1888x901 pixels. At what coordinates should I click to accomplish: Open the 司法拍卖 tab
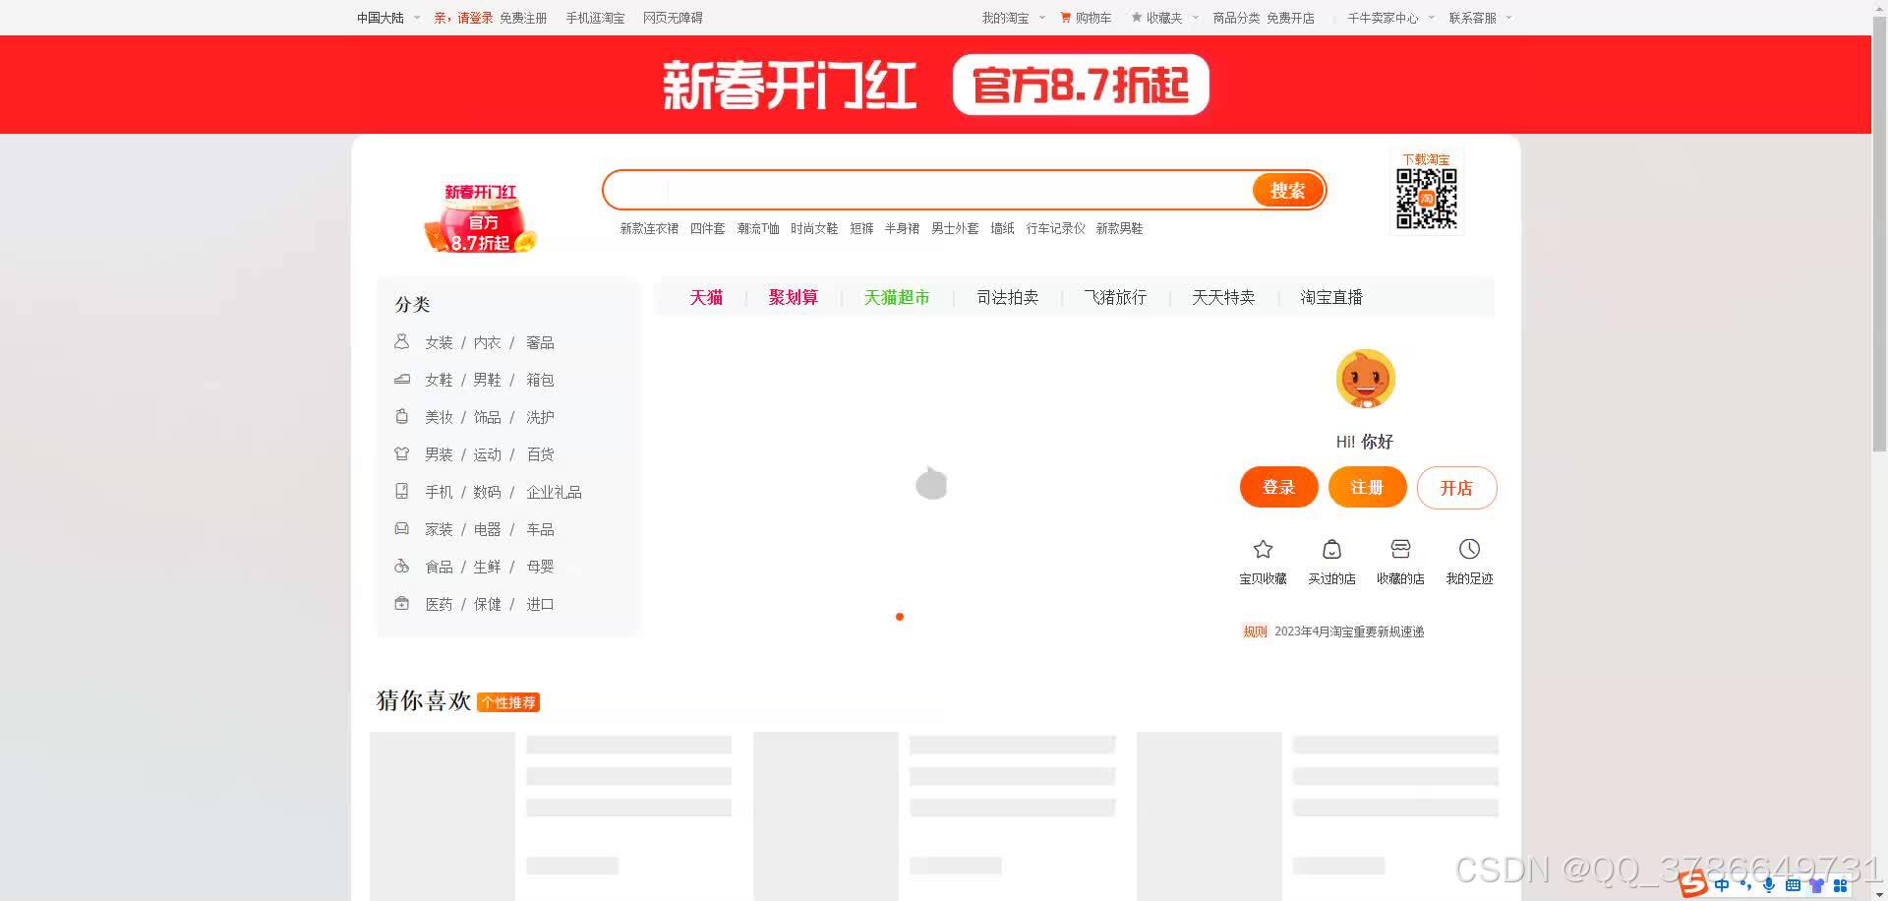point(1008,297)
